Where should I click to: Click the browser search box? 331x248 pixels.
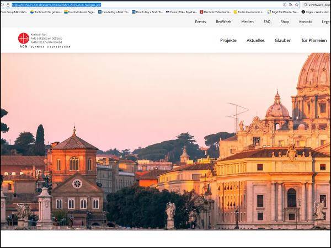pyautogui.click(x=317, y=4)
